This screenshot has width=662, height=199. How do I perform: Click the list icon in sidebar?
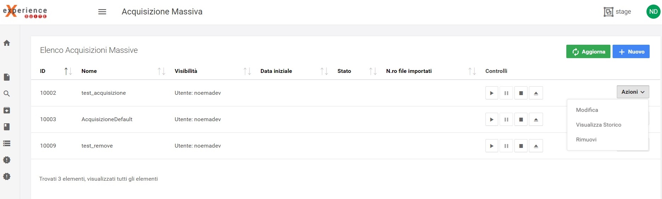(x=7, y=143)
